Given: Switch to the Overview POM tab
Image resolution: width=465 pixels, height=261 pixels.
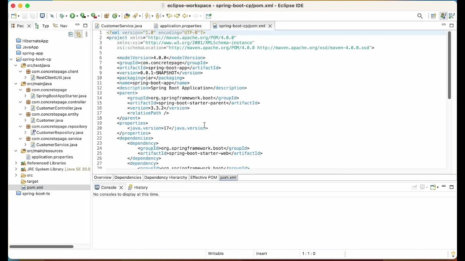Looking at the screenshot, I should (x=102, y=177).
